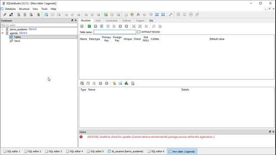This screenshot has height=155, width=276.
Task: Switch to the Data tab
Action: 98,21
